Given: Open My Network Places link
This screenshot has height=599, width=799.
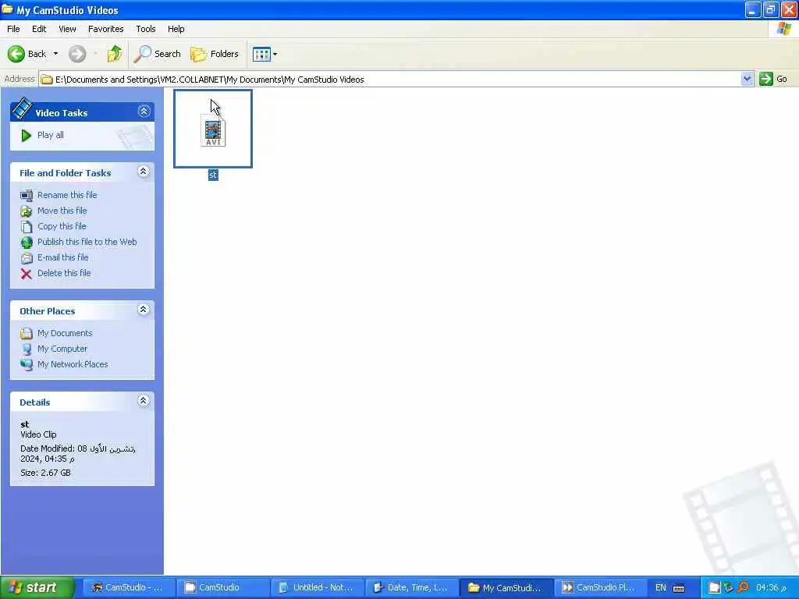Looking at the screenshot, I should point(73,365).
